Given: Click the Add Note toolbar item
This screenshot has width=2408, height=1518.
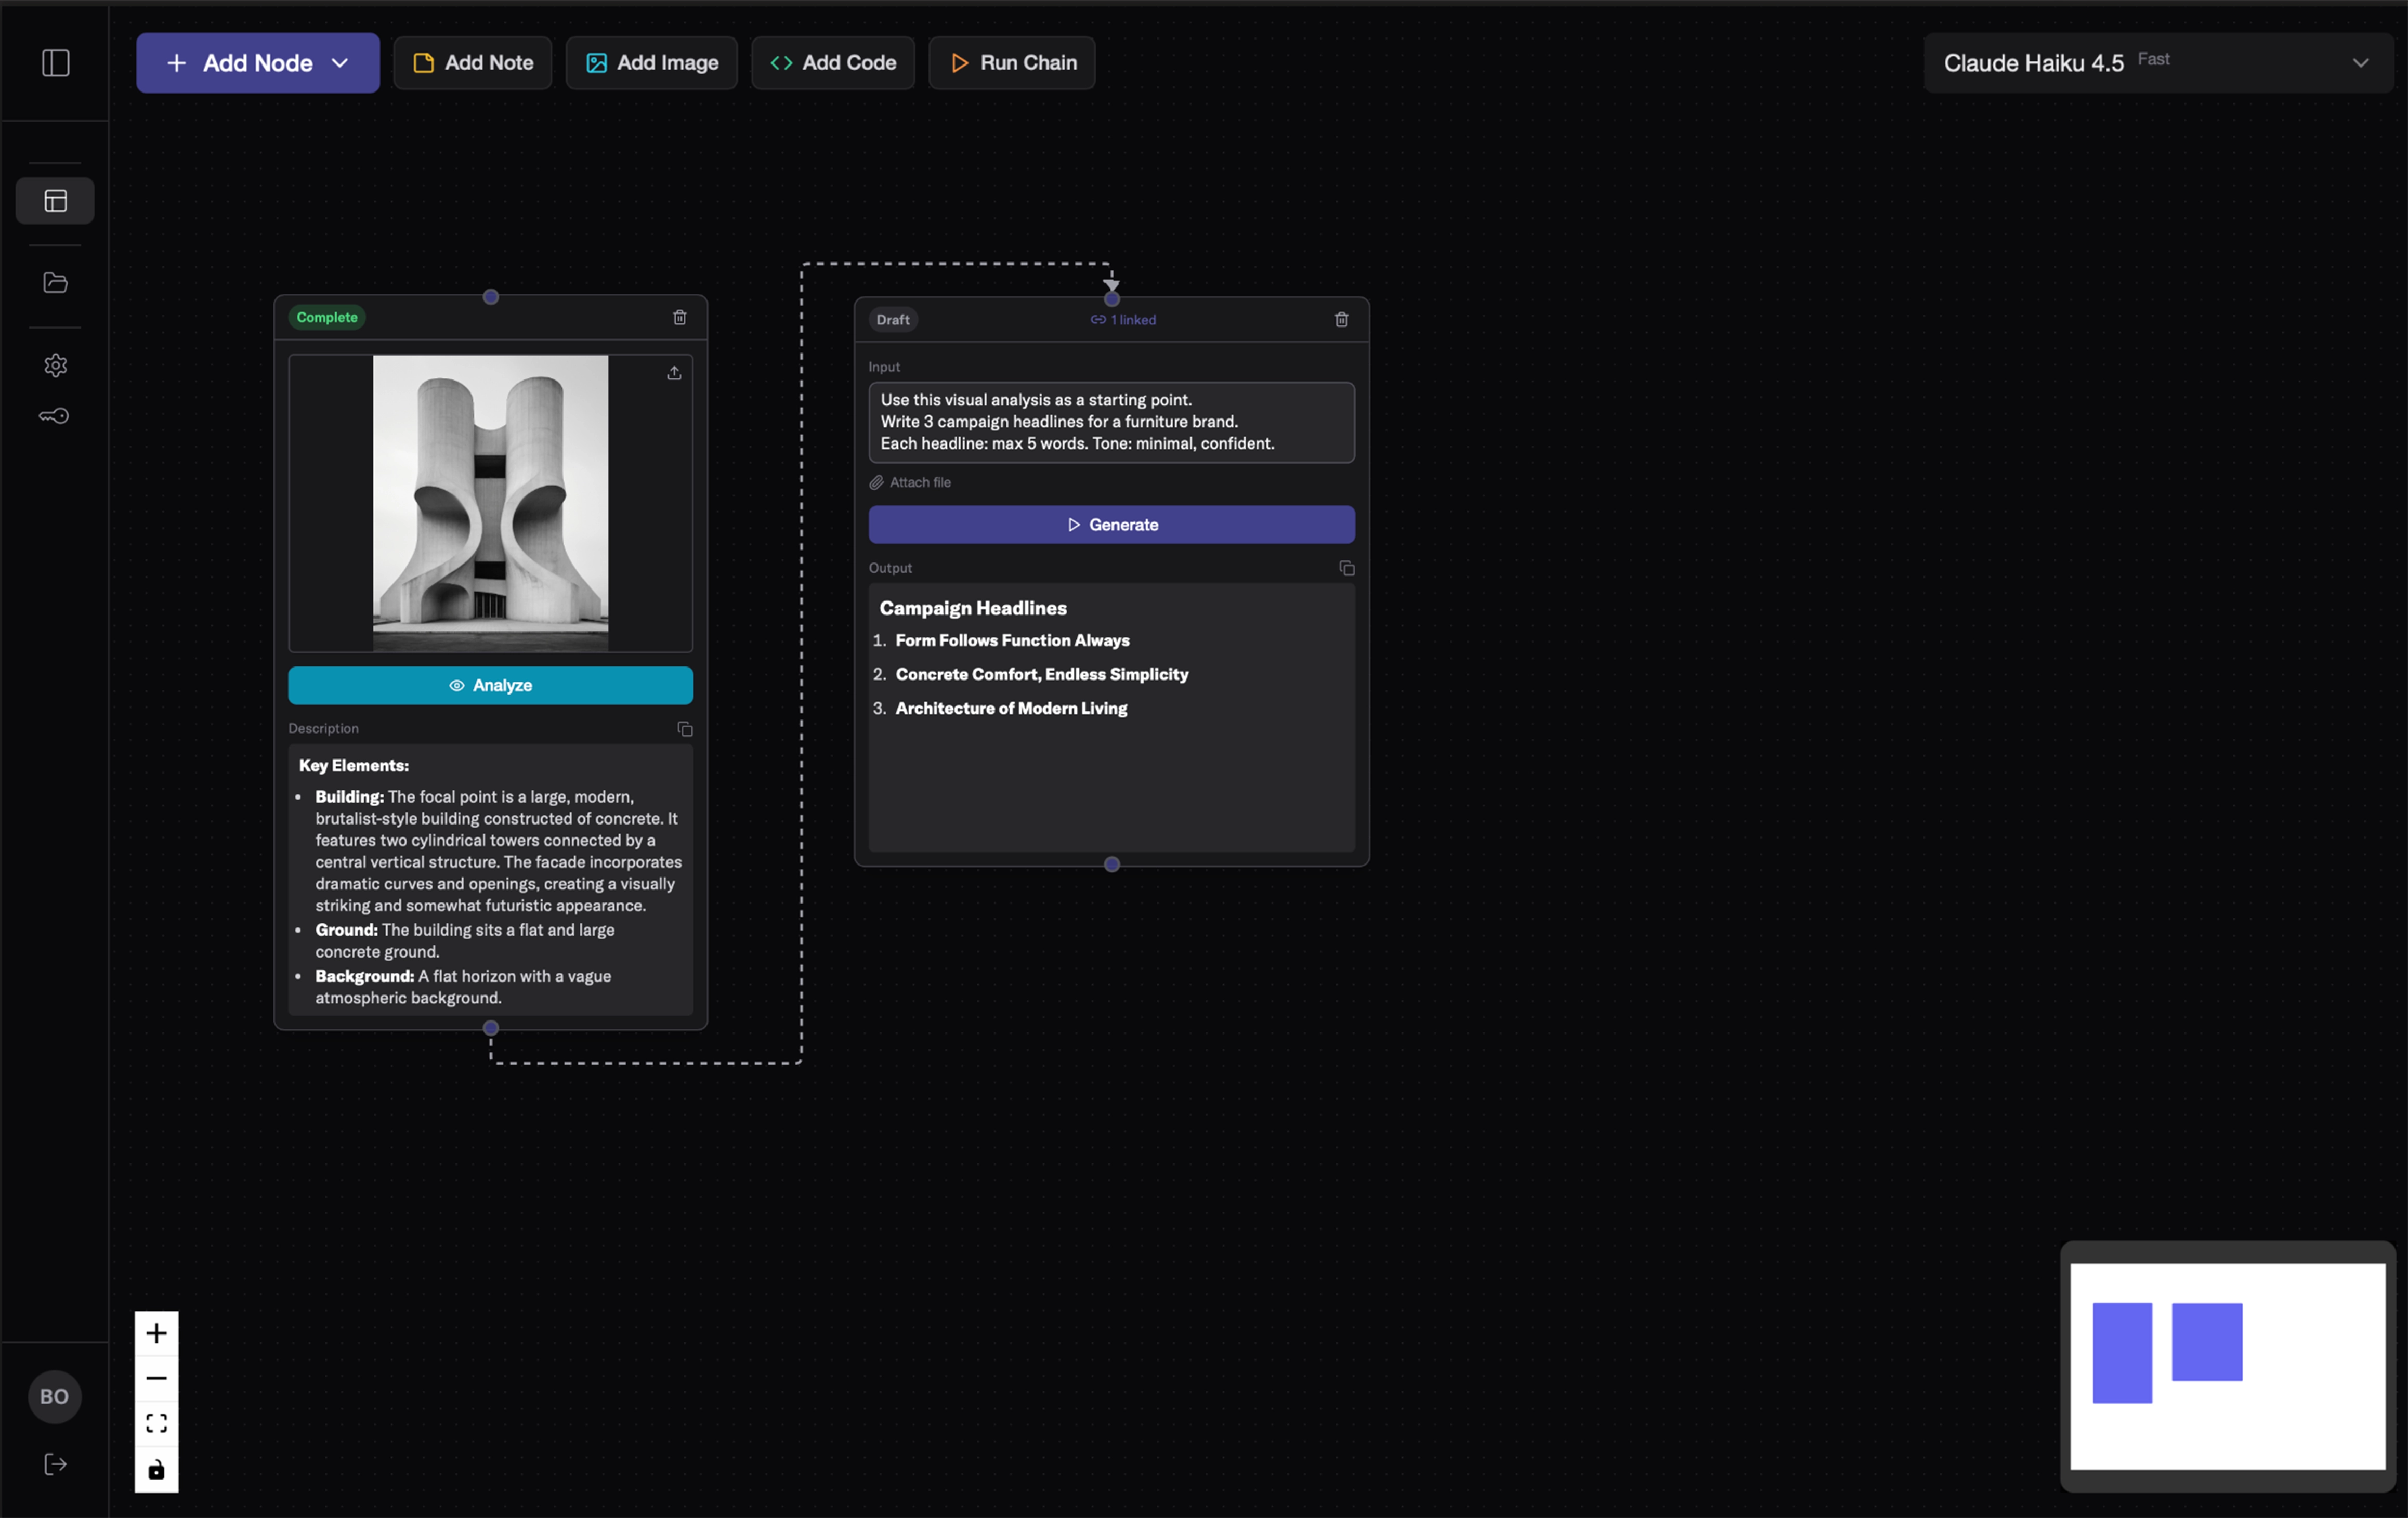Looking at the screenshot, I should click(472, 63).
